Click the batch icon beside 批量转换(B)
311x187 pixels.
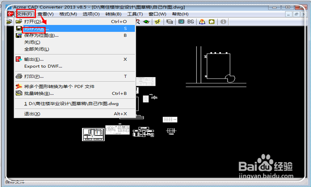(x=19, y=93)
